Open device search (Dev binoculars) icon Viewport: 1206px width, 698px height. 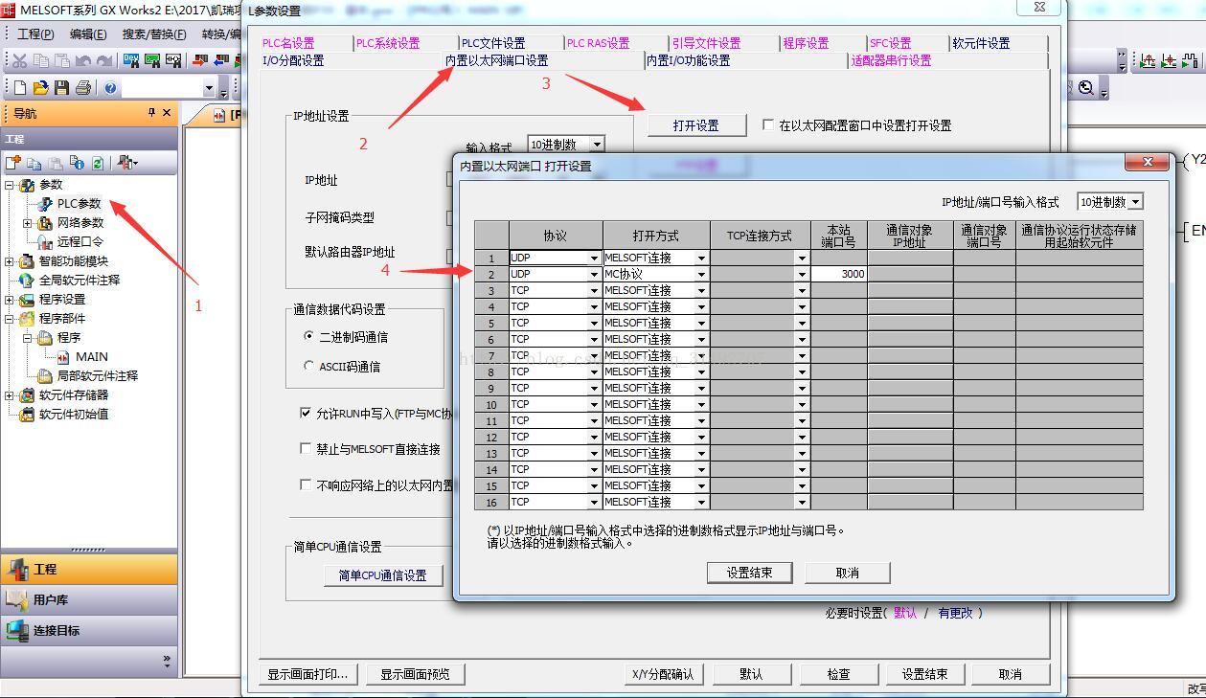pos(131,60)
